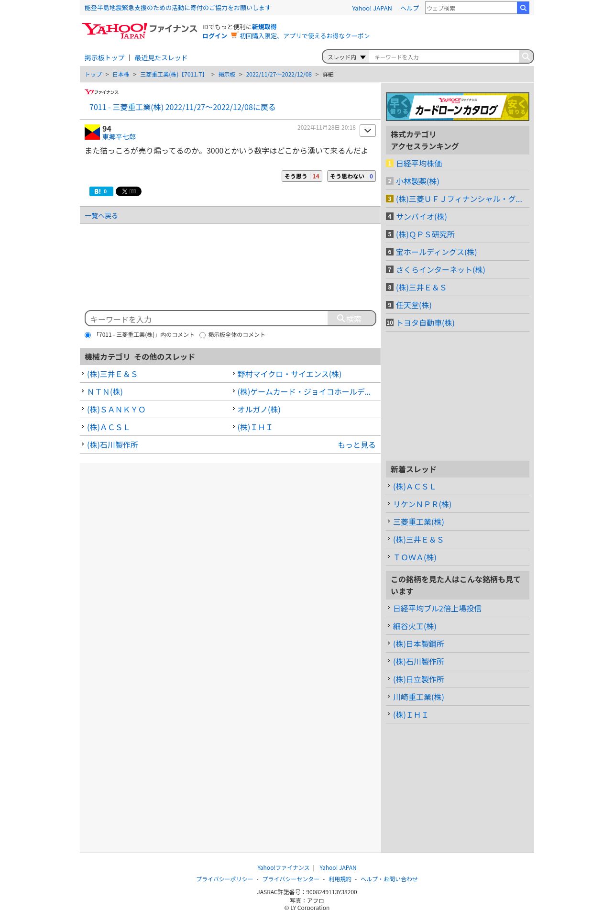Click the 日本株 breadcrumb link
The height and width of the screenshot is (910, 614).
click(x=121, y=75)
